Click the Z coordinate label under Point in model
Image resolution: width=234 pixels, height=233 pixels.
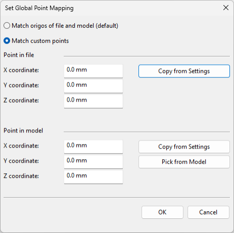tap(21, 176)
